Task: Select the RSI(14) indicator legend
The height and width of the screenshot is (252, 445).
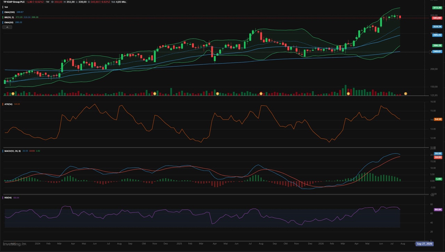Action: point(8,198)
